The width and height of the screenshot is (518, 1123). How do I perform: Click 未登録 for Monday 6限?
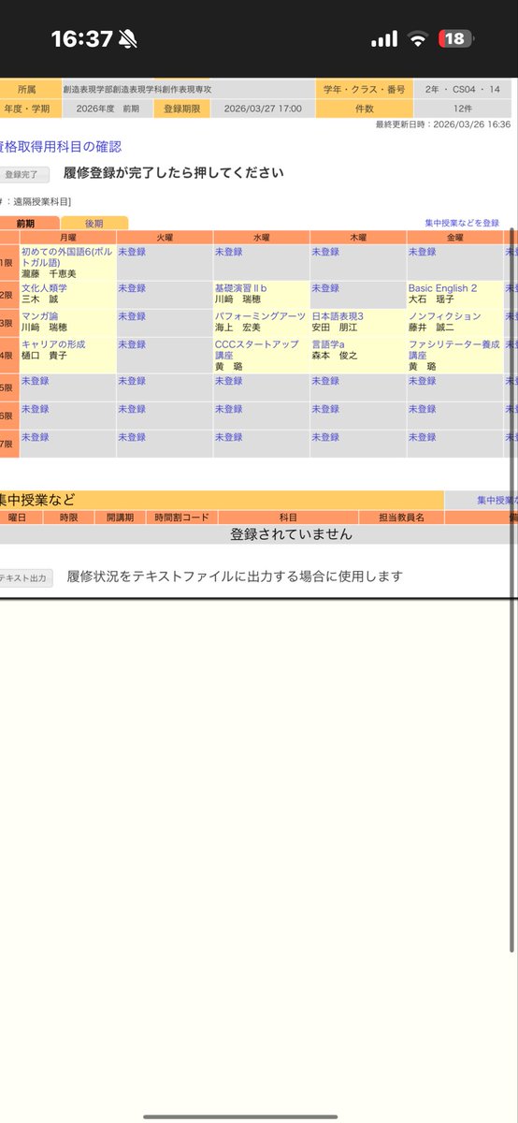(36, 409)
